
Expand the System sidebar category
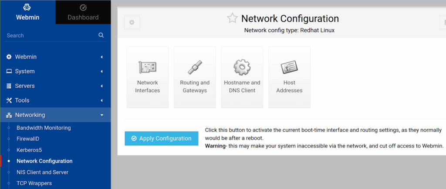coord(55,72)
